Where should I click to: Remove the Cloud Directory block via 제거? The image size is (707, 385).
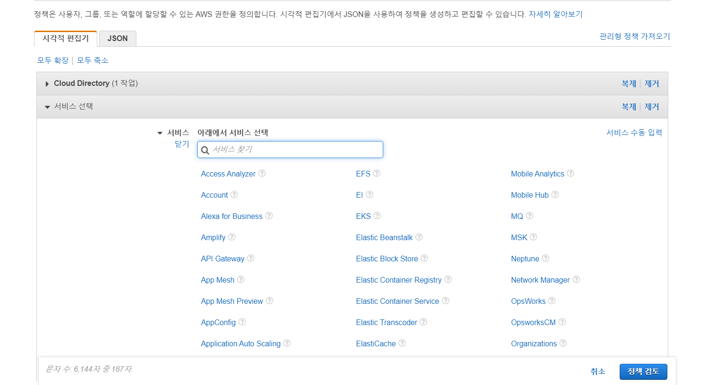pos(652,84)
